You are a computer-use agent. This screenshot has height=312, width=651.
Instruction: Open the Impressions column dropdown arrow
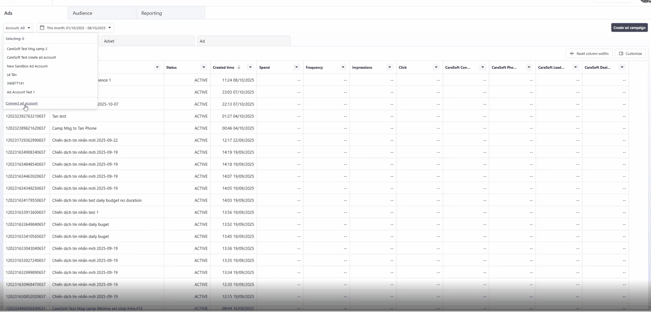389,67
